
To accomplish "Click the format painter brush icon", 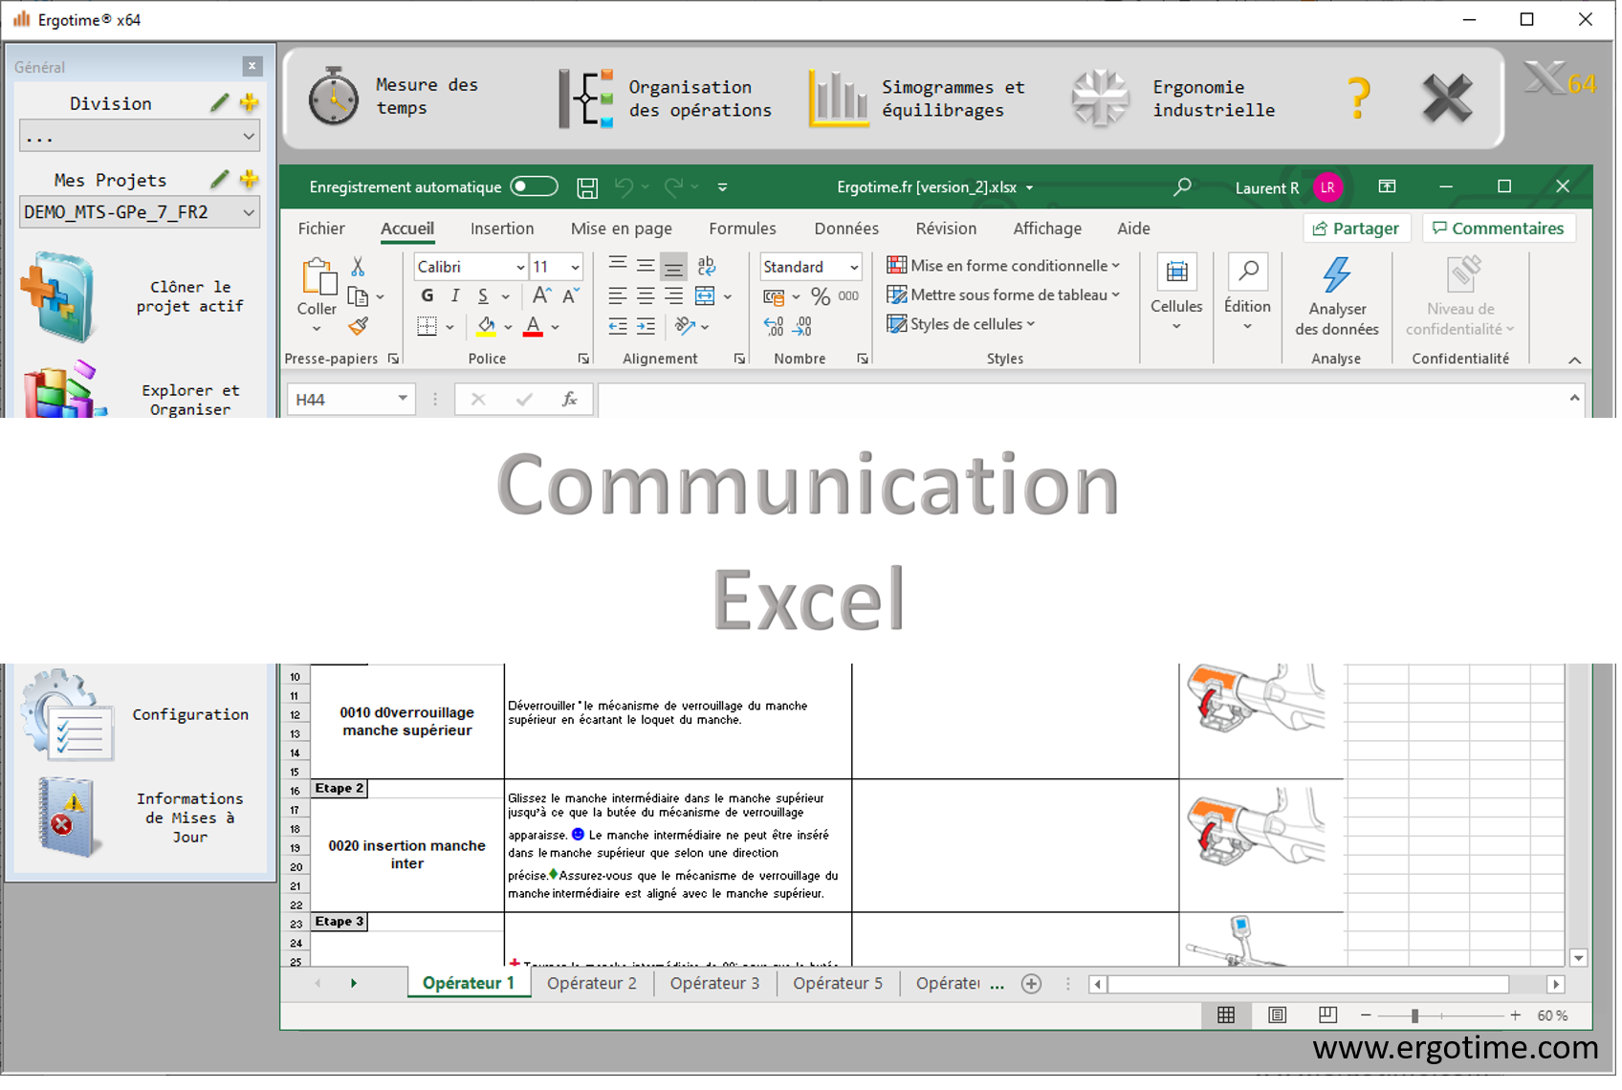I will point(359,326).
